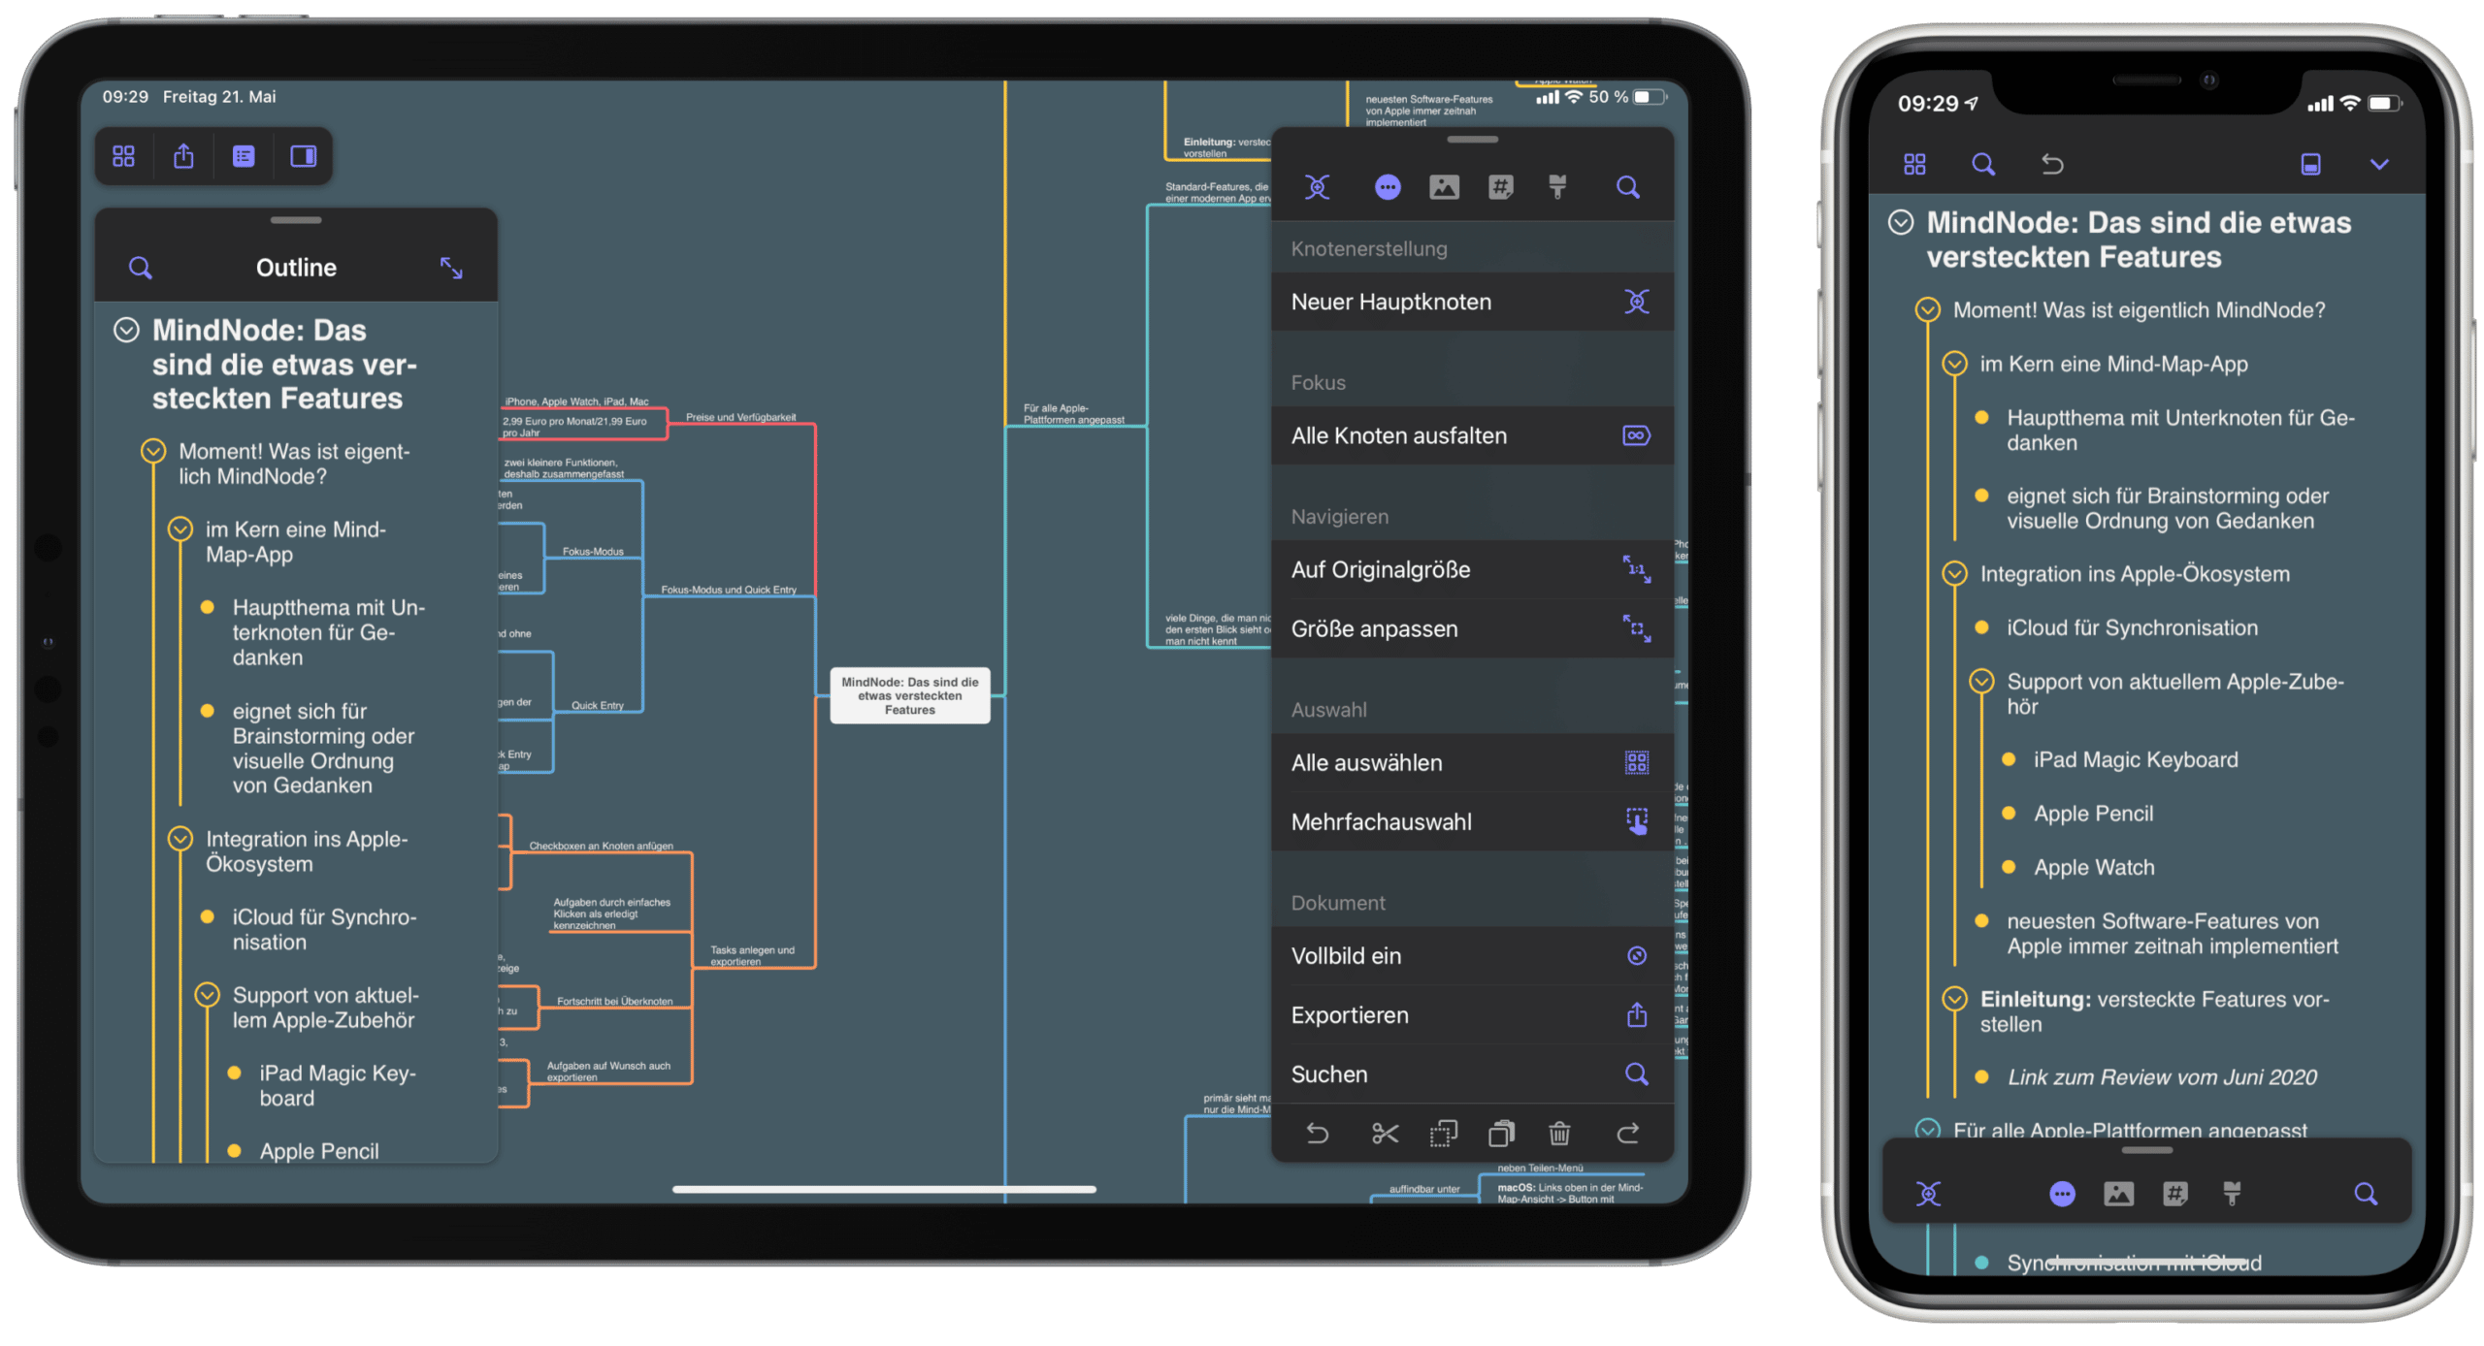Collapse 'Support von aktuellem Apple-Zubehör' in iPad outline
Viewport: 2484px width, 1346px height.
pyautogui.click(x=207, y=994)
